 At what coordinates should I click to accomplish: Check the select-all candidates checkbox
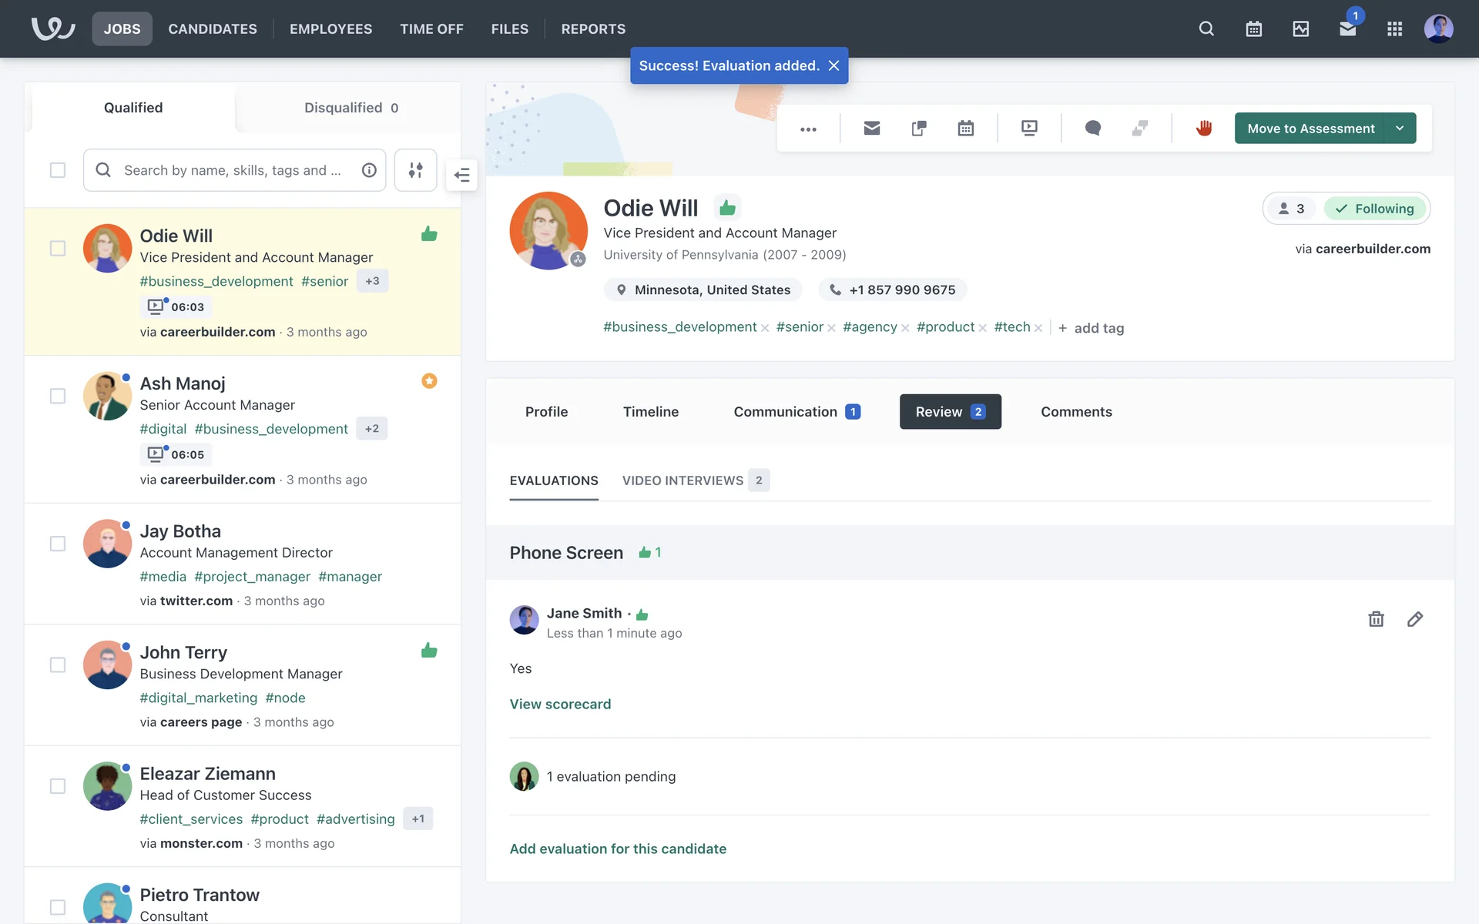pos(58,170)
